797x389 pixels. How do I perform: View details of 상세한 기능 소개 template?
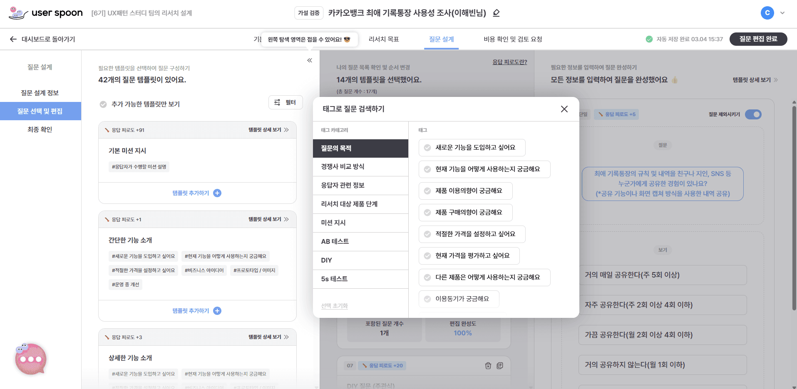[268, 337]
